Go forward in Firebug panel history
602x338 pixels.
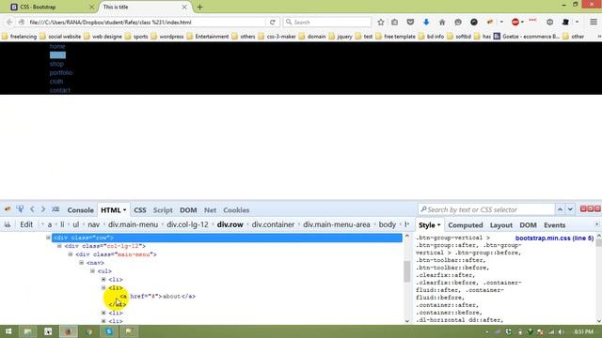(43, 209)
